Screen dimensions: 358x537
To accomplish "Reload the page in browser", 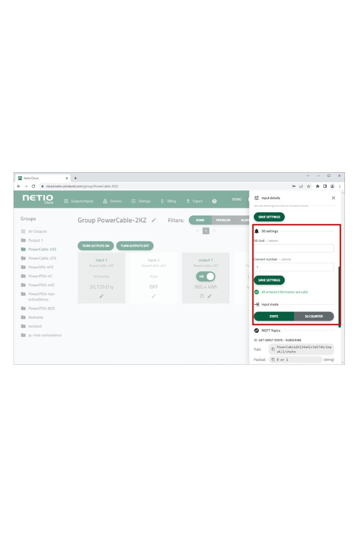I will 33,186.
